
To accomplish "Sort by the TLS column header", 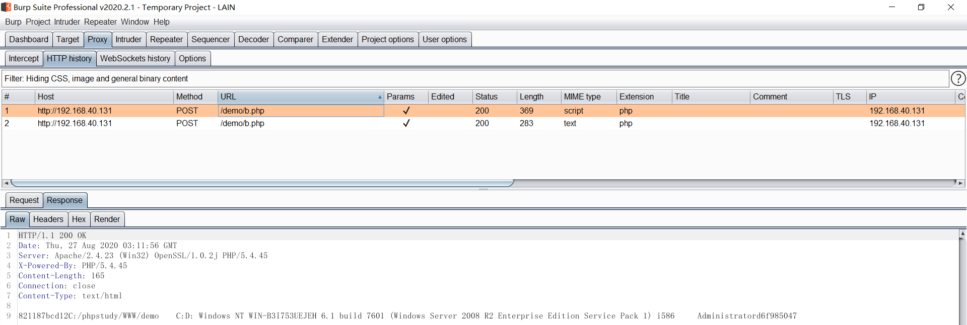I will coord(850,96).
